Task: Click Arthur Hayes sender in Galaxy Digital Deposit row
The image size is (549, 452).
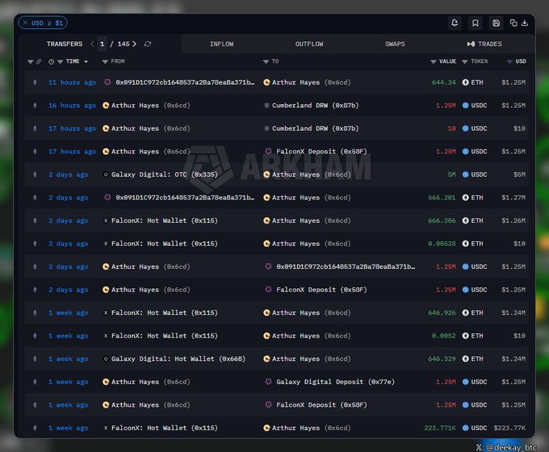Action: (135, 382)
